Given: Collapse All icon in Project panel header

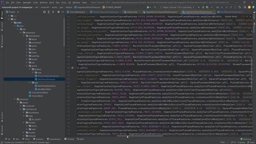Looking at the screenshot, I should tap(53, 12).
